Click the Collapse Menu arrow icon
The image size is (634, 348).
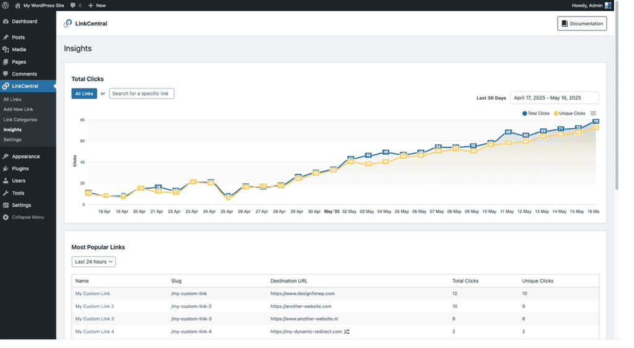tap(6, 217)
